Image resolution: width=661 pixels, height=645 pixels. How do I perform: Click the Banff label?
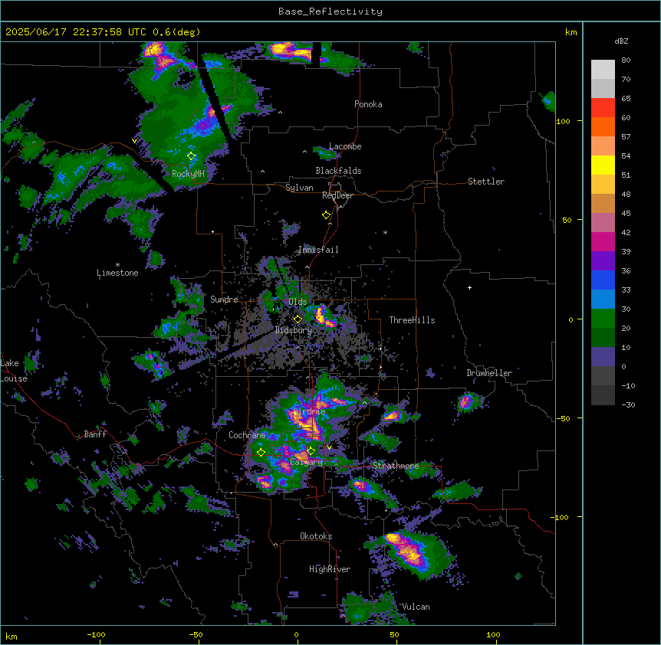coord(95,434)
